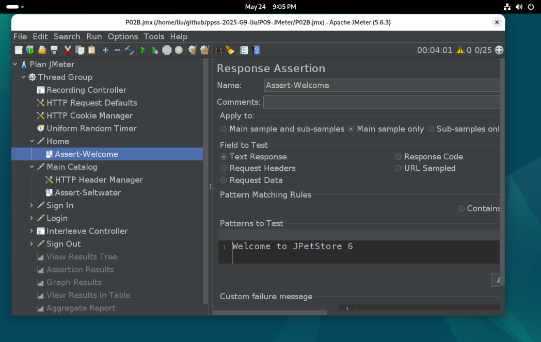Open the Function Helper dialog icon
The height and width of the screenshot is (342, 541).
pos(244,51)
